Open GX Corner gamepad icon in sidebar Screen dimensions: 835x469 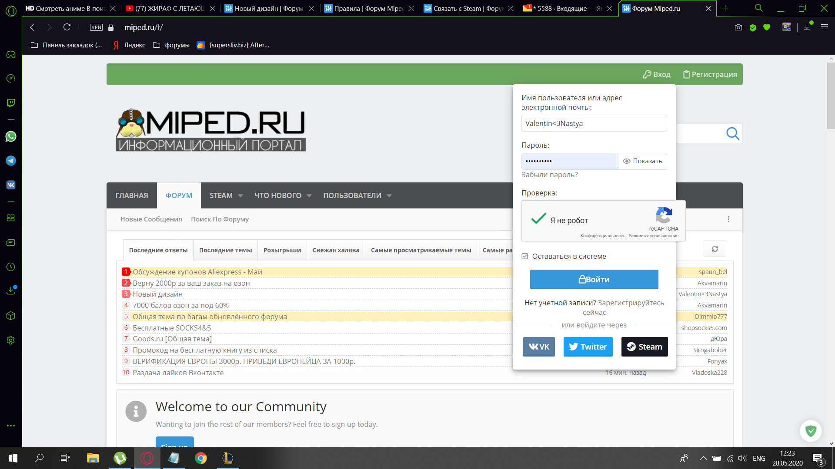pyautogui.click(x=11, y=55)
